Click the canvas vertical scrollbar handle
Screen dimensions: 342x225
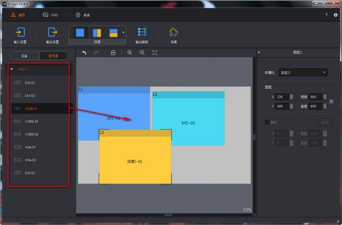pos(254,138)
